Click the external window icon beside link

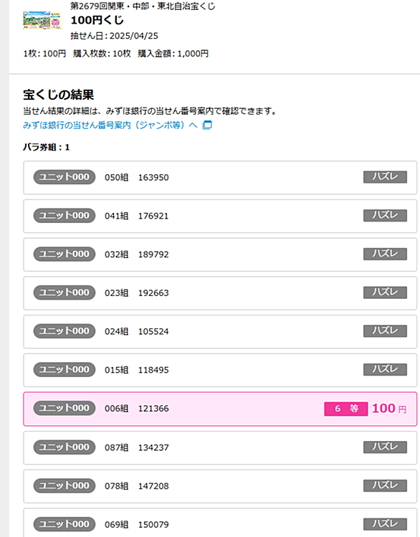[207, 125]
